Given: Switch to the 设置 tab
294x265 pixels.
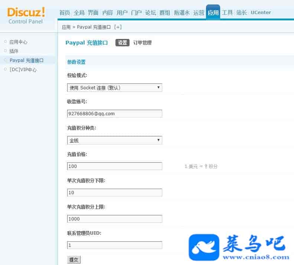Looking at the screenshot, I should tap(122, 43).
